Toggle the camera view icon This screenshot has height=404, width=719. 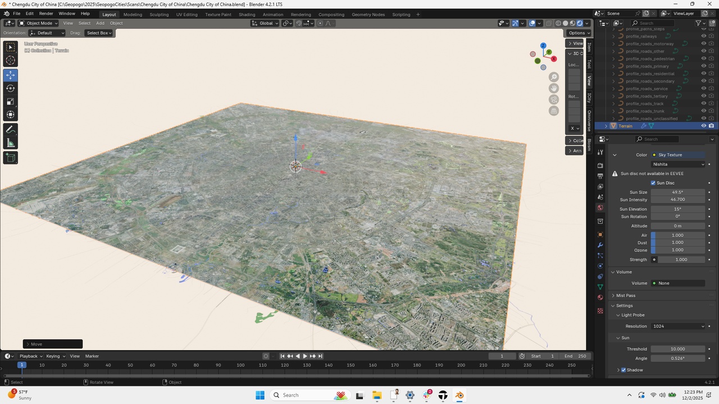click(x=554, y=99)
